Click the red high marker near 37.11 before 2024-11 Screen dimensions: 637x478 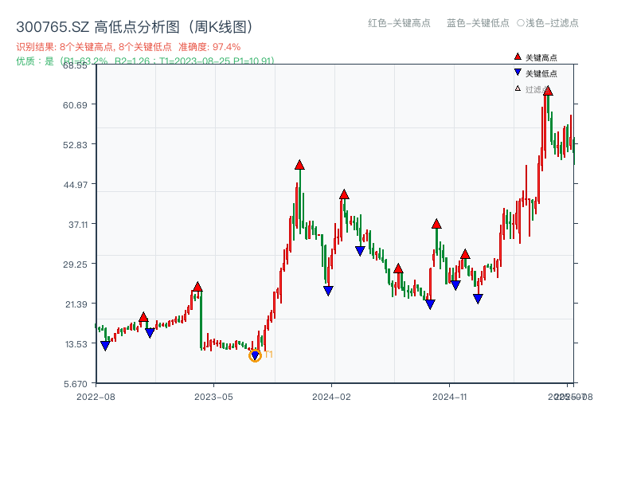(x=436, y=224)
